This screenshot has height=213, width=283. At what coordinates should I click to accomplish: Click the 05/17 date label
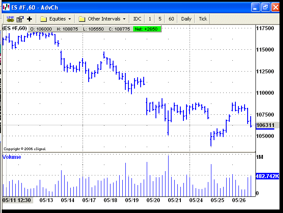(x=89, y=200)
